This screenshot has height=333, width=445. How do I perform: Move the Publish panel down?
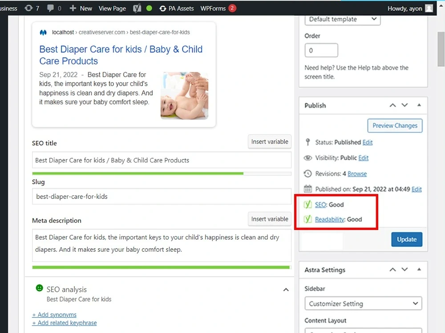click(405, 105)
